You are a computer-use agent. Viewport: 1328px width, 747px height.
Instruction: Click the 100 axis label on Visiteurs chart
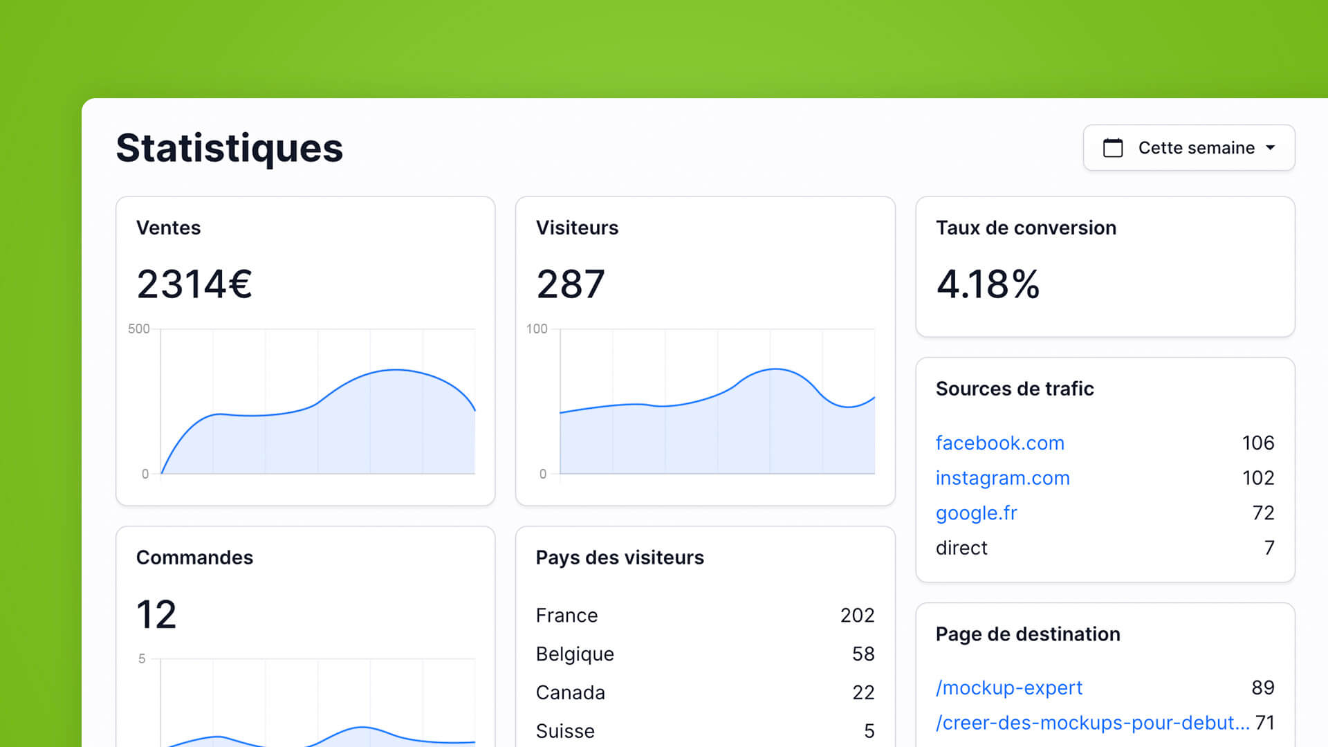[537, 329]
